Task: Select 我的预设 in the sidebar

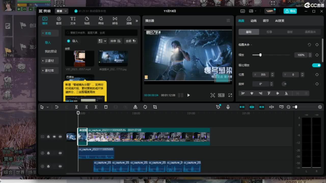Action: coord(51,51)
